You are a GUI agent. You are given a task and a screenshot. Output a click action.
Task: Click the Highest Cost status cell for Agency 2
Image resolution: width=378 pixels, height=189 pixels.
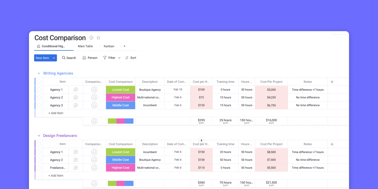pos(120,97)
